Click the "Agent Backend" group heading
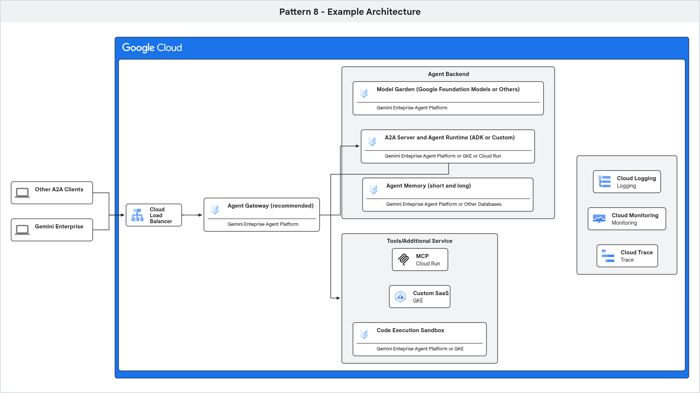Screen dimensions: 700x393 coord(448,74)
